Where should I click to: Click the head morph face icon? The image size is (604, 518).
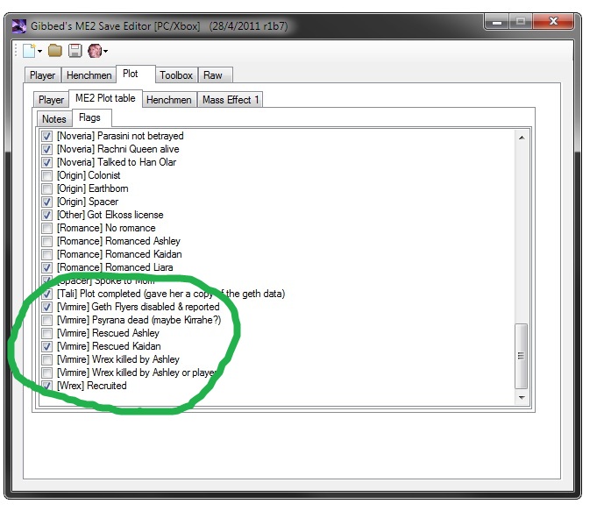click(95, 51)
